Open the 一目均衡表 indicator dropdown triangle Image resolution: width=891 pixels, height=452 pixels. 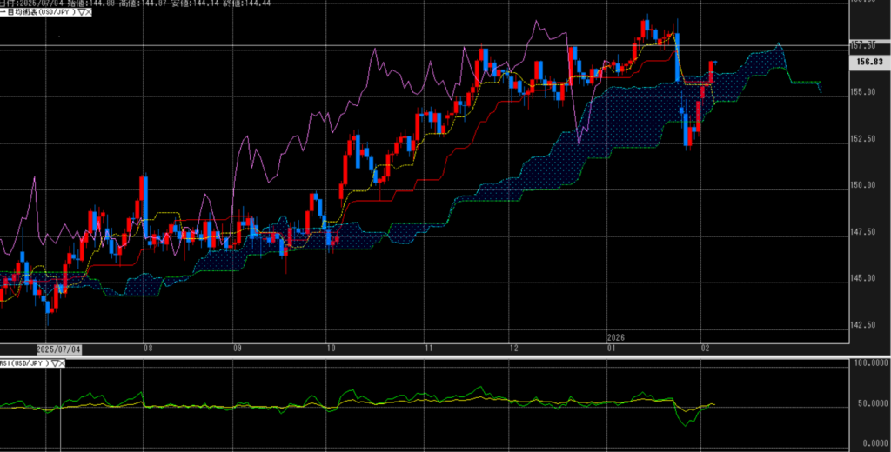(x=82, y=12)
